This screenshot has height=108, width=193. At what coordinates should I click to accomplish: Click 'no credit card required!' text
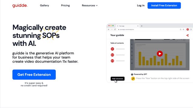pos(34,85)
